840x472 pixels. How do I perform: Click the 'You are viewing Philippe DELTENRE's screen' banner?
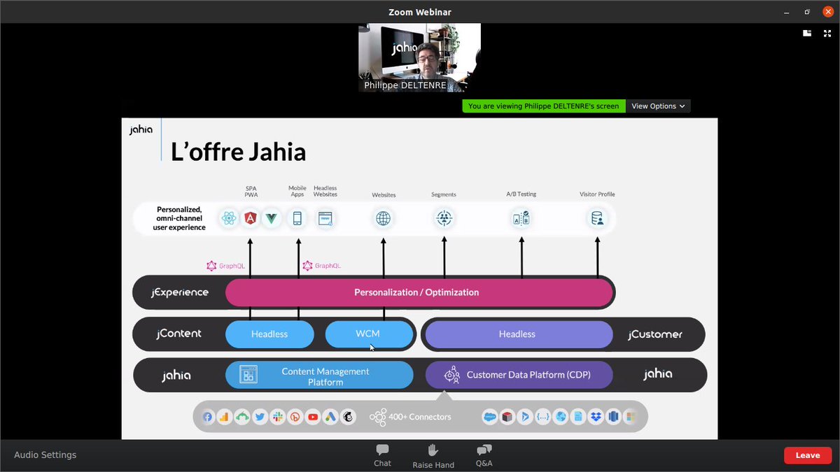(x=543, y=106)
